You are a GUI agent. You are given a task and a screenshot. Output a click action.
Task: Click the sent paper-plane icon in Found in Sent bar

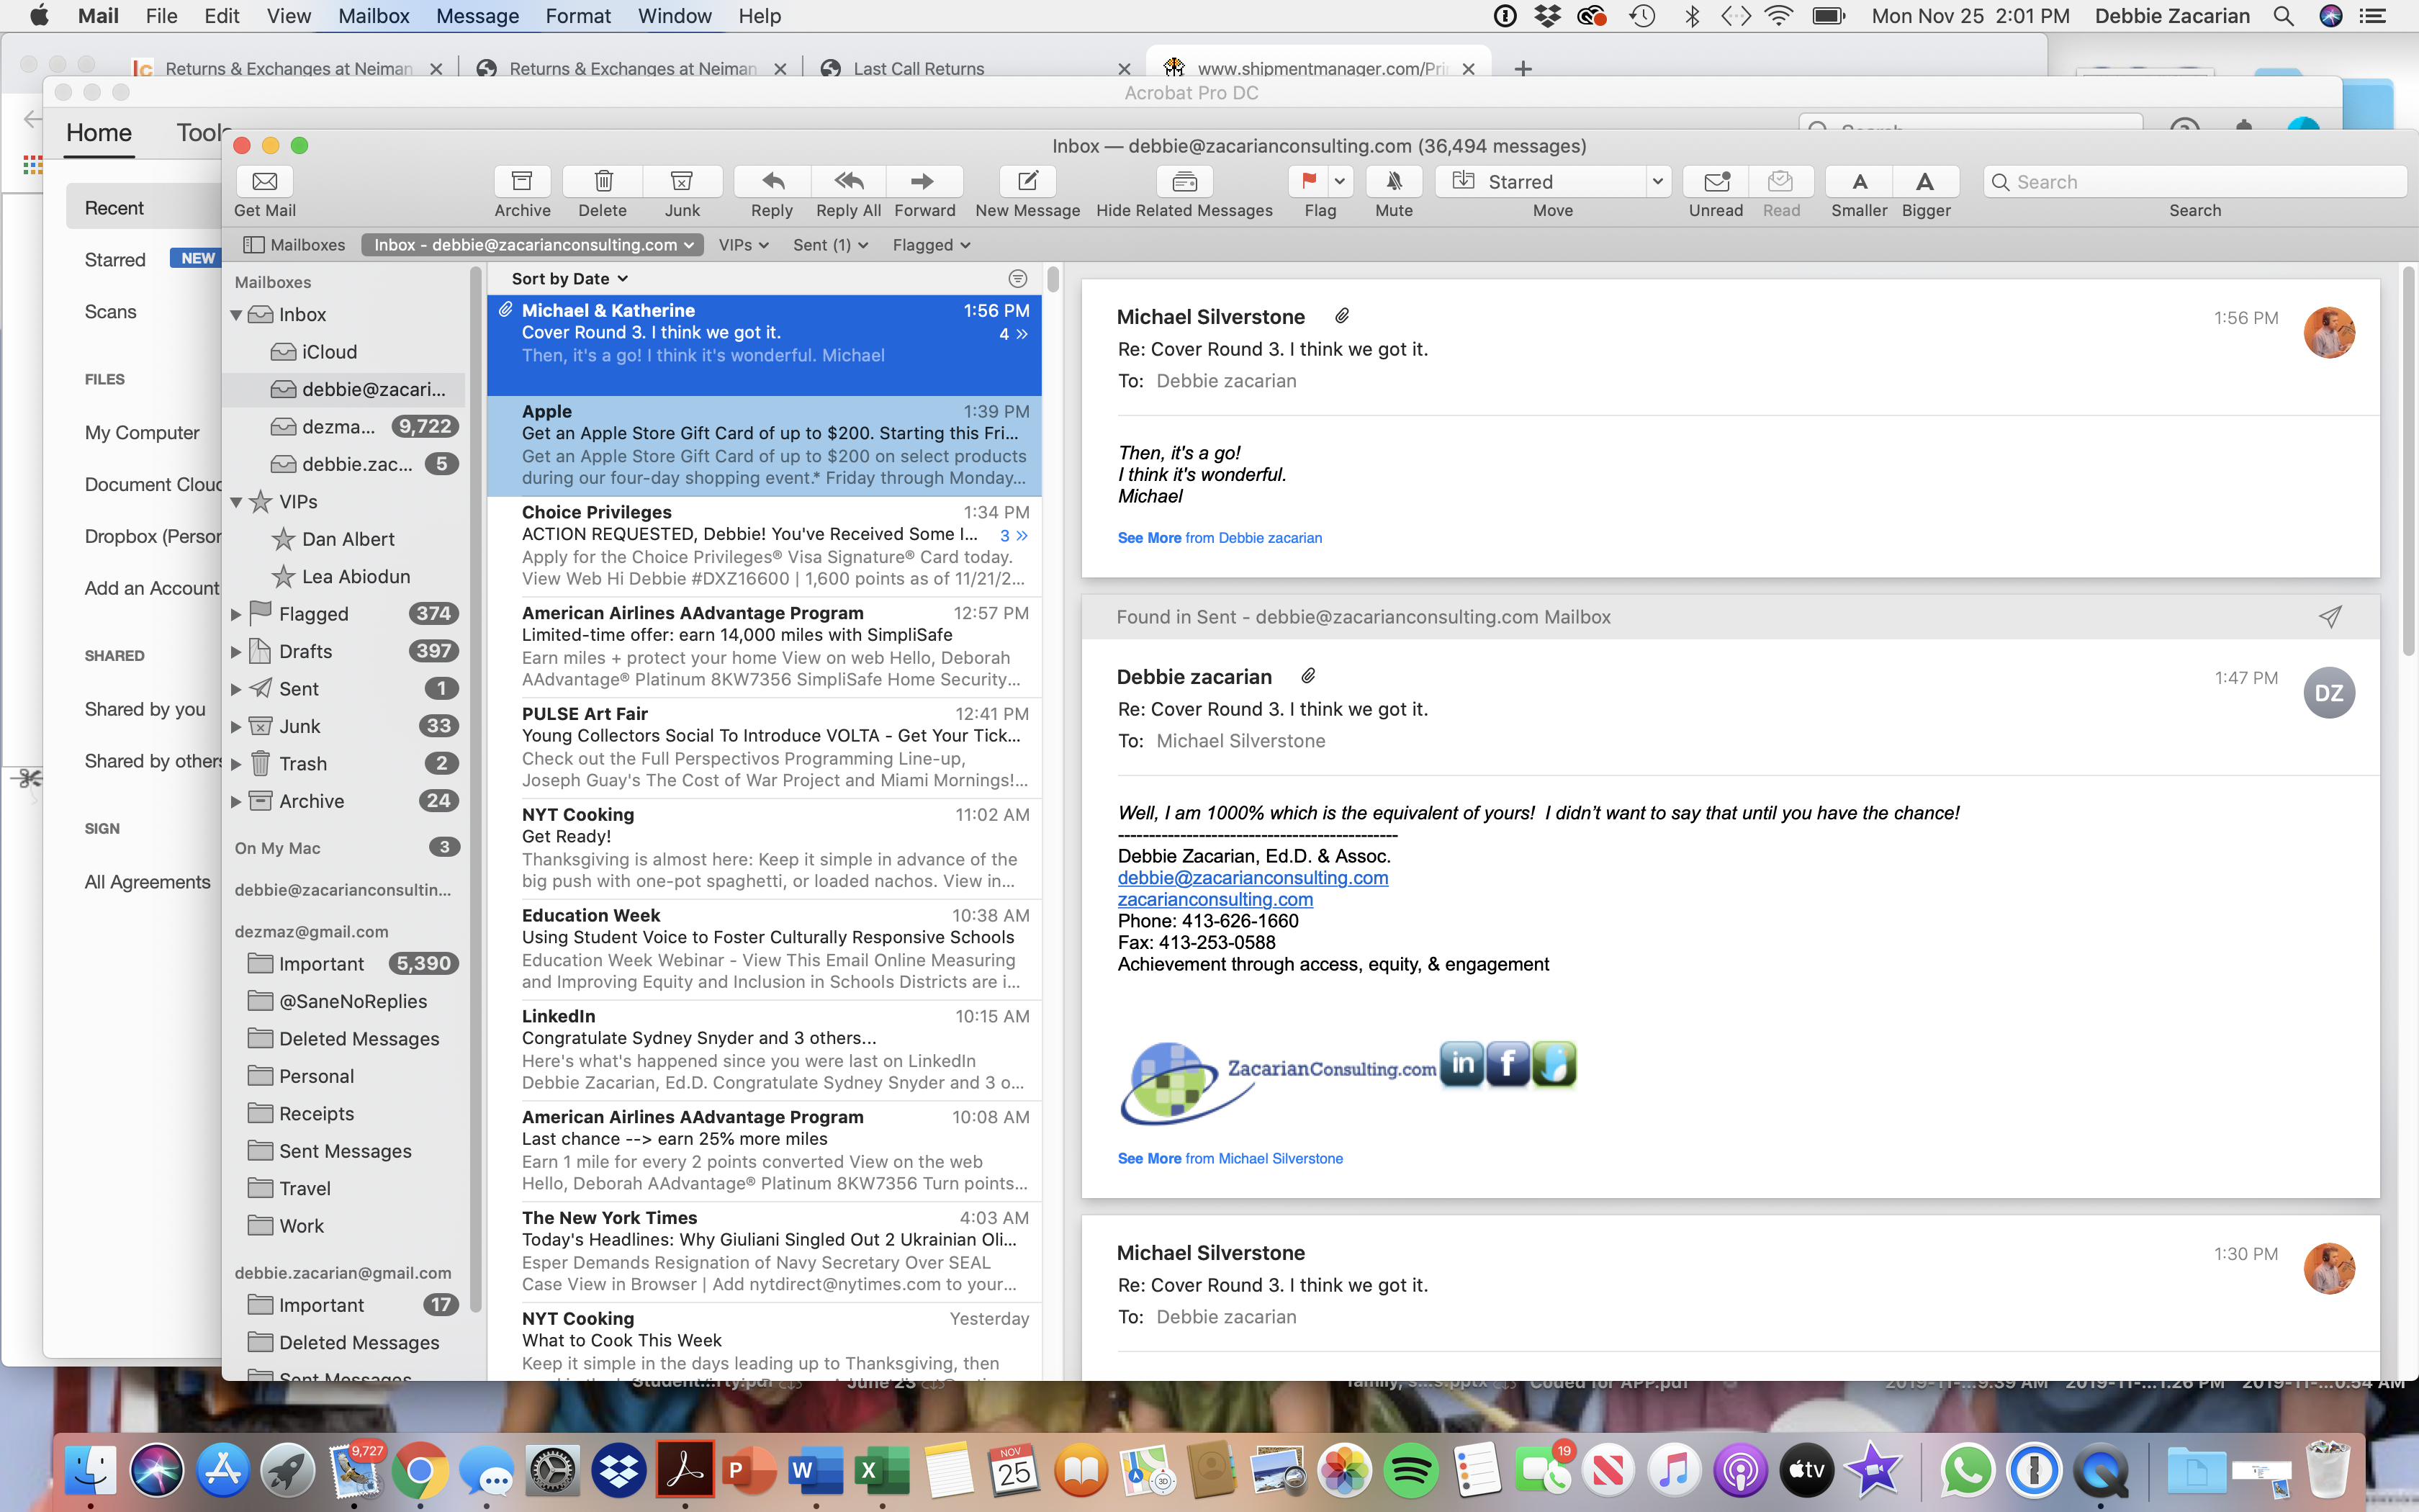pyautogui.click(x=2330, y=616)
